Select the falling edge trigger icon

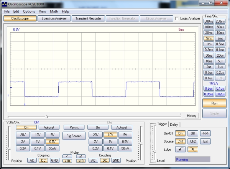click(193, 149)
